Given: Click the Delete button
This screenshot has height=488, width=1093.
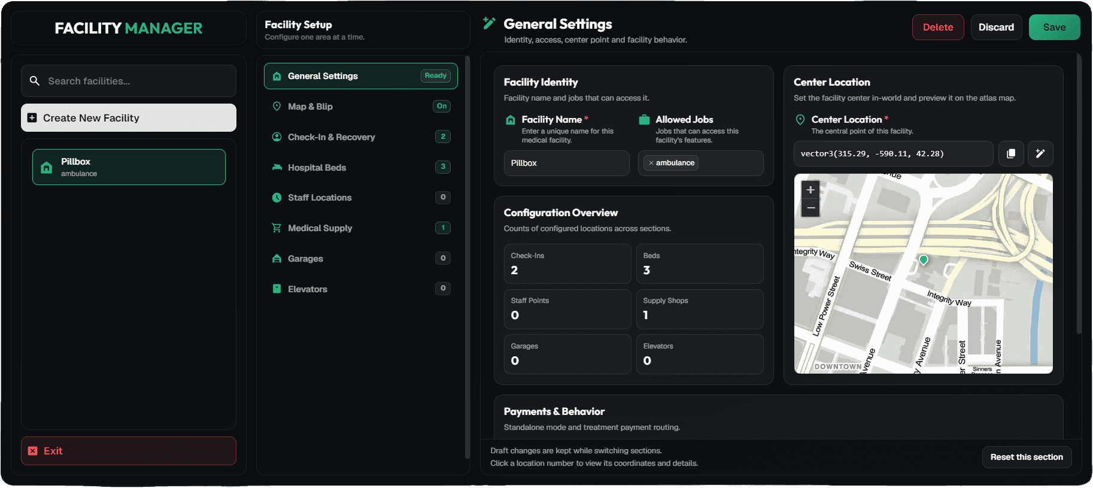Looking at the screenshot, I should pyautogui.click(x=938, y=27).
